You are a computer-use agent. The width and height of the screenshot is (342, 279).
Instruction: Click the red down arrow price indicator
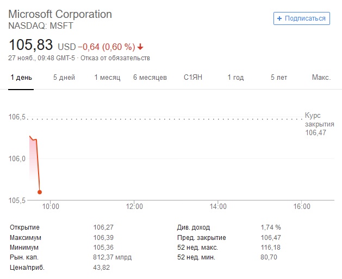point(140,47)
